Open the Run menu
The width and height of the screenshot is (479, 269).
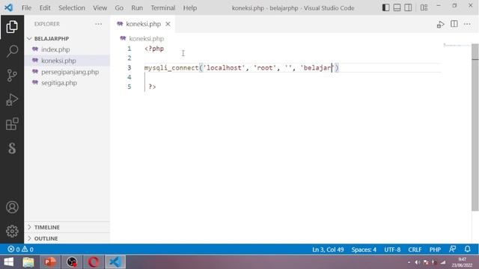click(137, 8)
